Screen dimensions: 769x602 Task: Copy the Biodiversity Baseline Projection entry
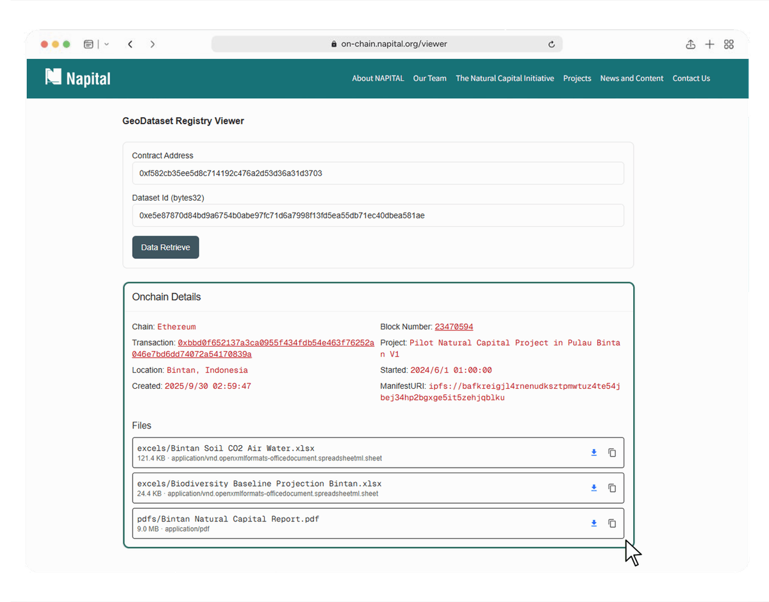click(x=612, y=488)
